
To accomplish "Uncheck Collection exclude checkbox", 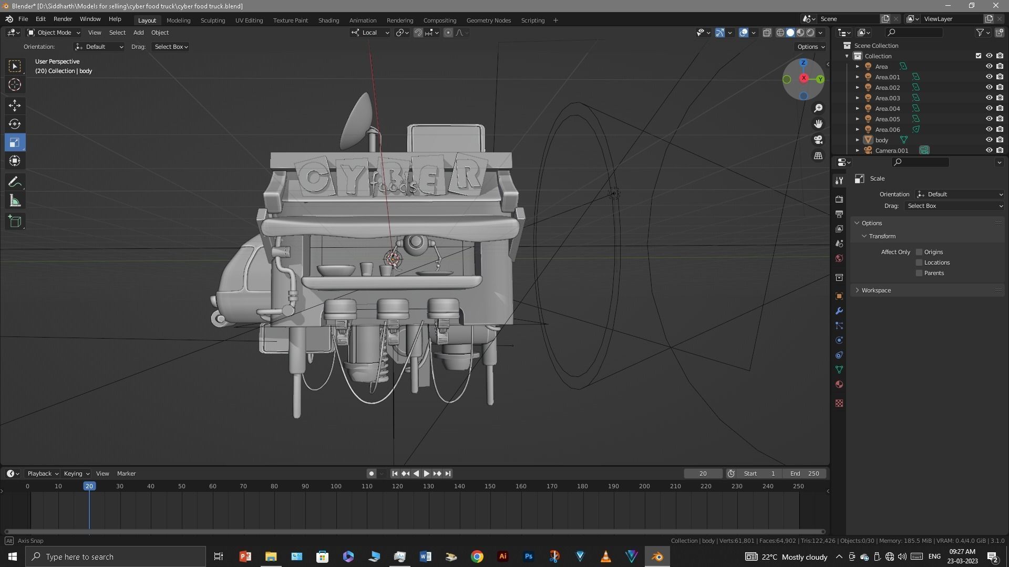I will click(978, 56).
